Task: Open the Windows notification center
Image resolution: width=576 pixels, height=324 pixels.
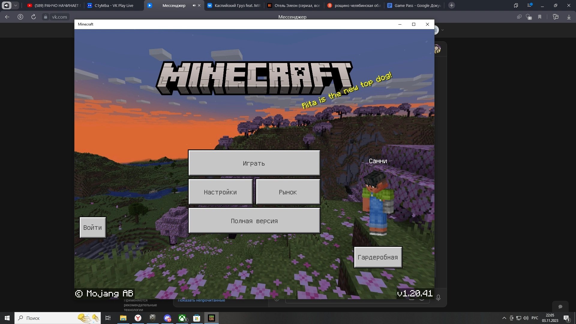Action: (x=567, y=318)
